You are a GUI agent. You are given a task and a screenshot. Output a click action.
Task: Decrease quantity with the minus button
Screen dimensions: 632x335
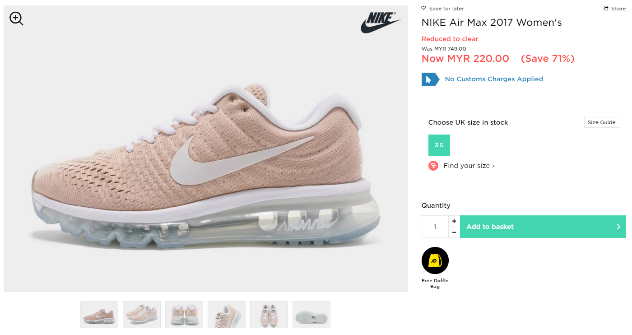click(454, 233)
